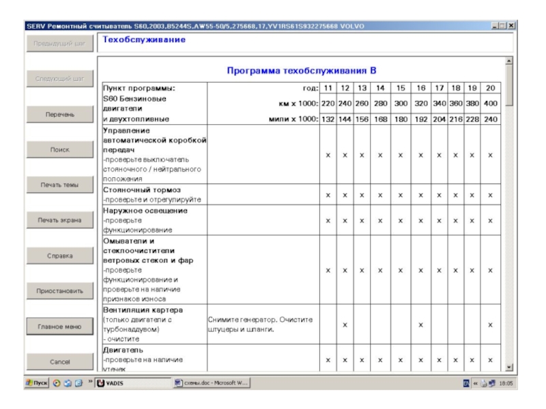
Task: Open the Пуск start menu
Action: [x=37, y=383]
